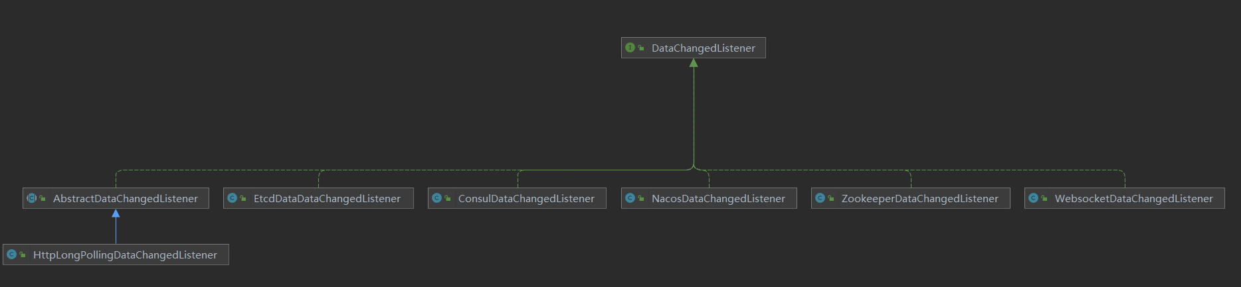1241x287 pixels.
Task: Click the interface icon on DataChangedListener
Action: [630, 48]
